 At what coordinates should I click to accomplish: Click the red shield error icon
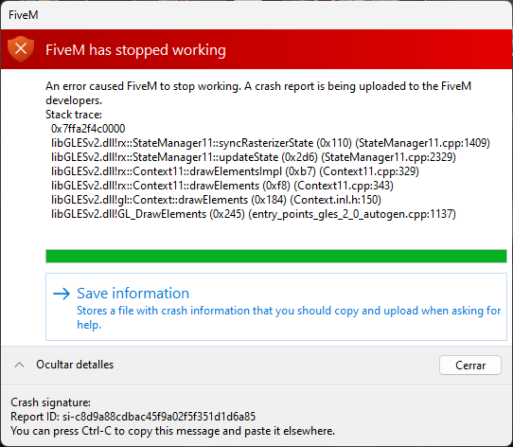click(21, 49)
